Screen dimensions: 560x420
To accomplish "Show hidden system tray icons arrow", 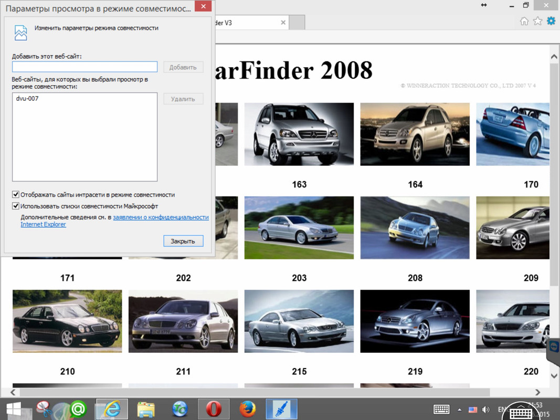I will click(x=460, y=409).
